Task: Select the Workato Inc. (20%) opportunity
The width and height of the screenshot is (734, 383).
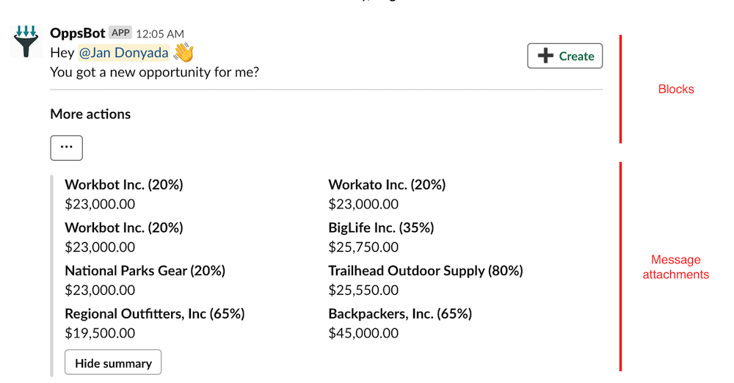Action: click(387, 185)
